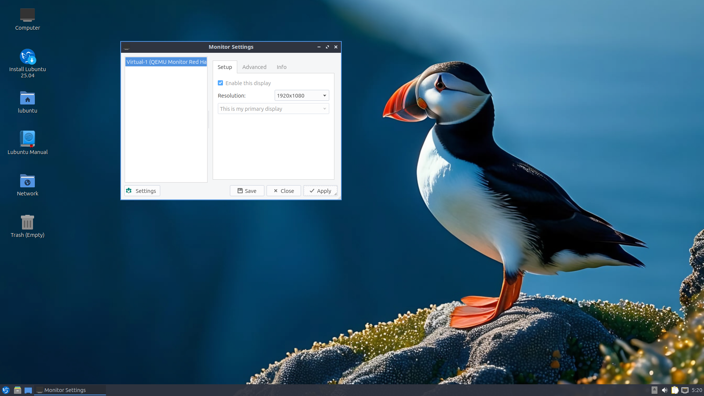Switch to the Advanced tab
The height and width of the screenshot is (396, 704).
pyautogui.click(x=254, y=67)
